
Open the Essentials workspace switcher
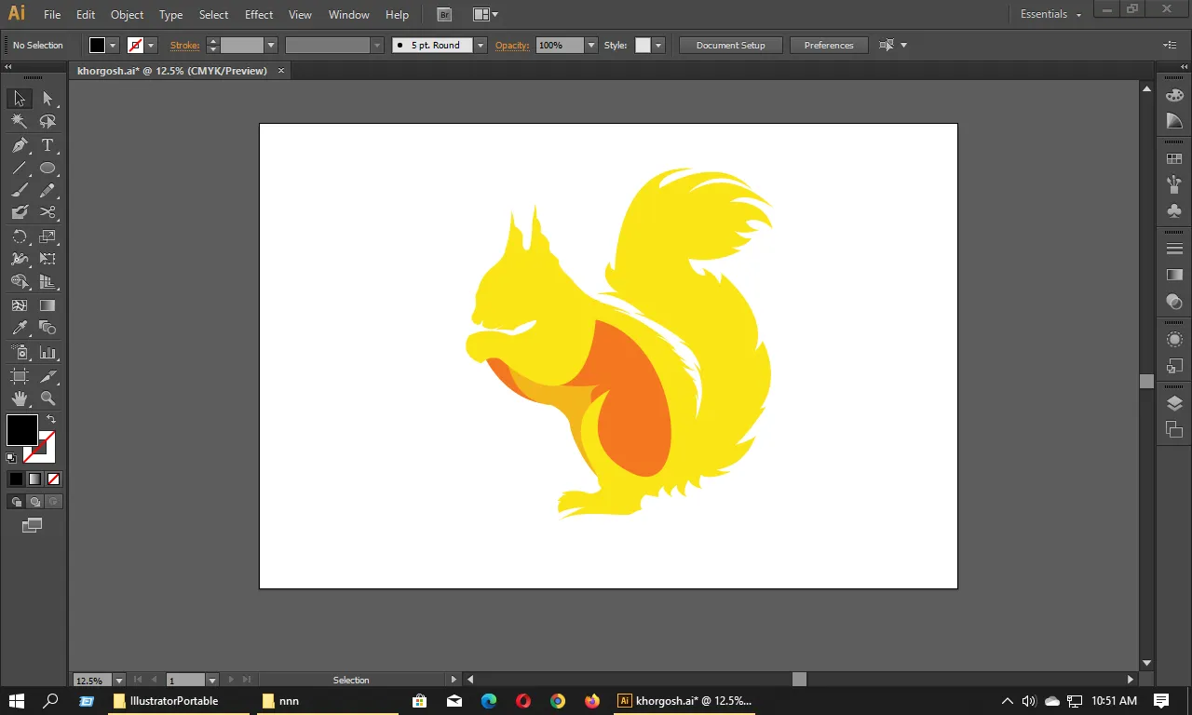pyautogui.click(x=1050, y=14)
